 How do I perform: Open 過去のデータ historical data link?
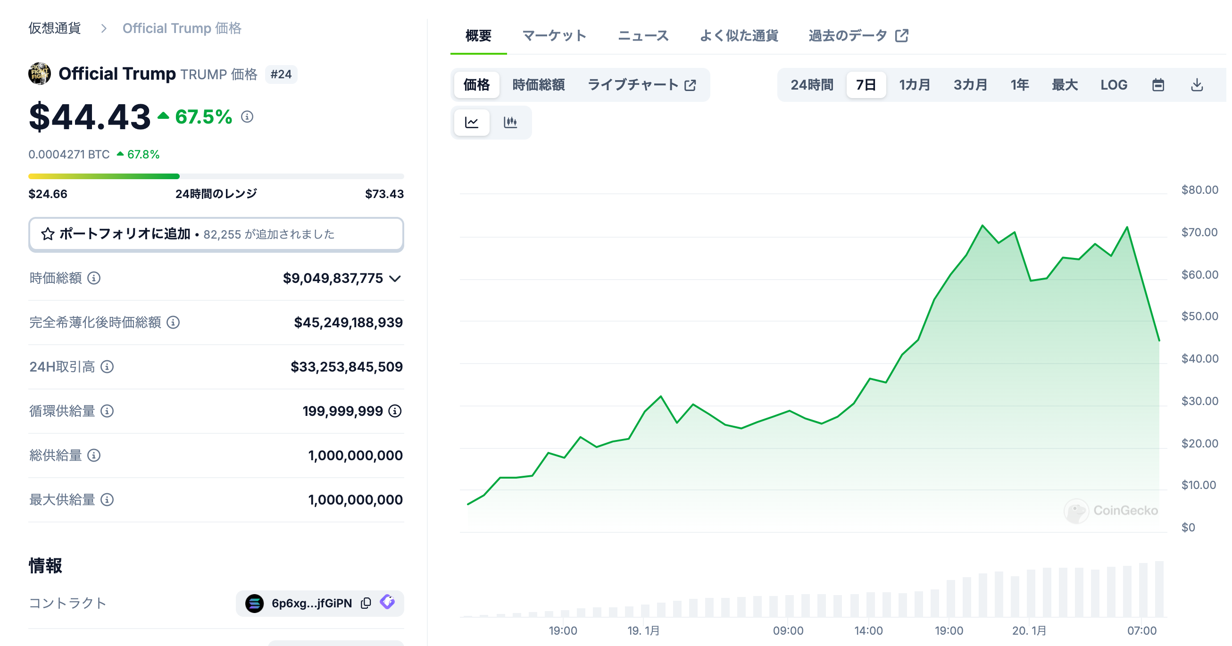tap(858, 35)
